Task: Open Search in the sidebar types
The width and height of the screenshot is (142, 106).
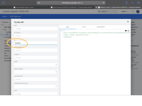Action: click(6, 56)
